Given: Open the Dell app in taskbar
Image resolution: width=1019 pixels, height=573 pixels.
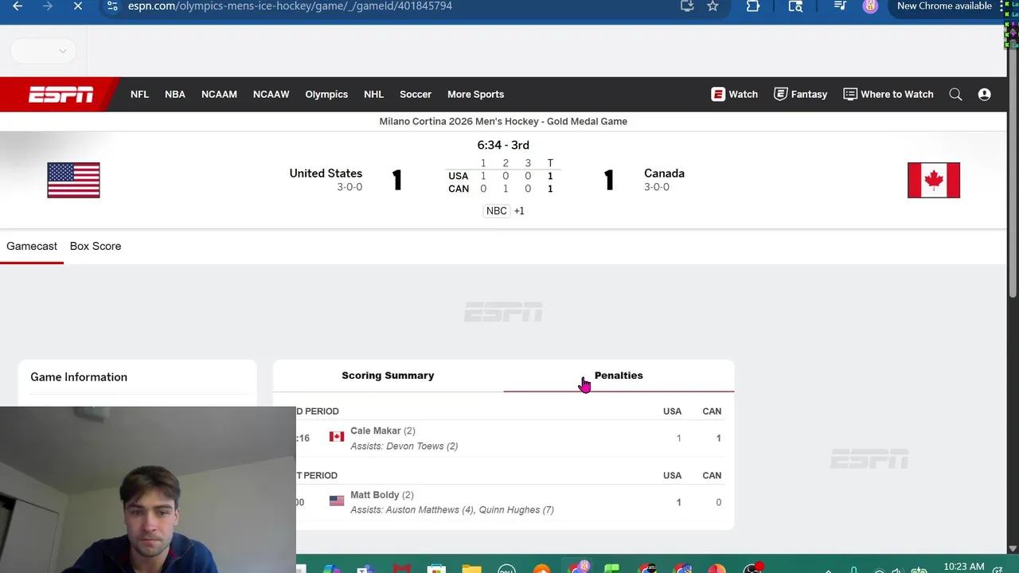Looking at the screenshot, I should pyautogui.click(x=506, y=568).
